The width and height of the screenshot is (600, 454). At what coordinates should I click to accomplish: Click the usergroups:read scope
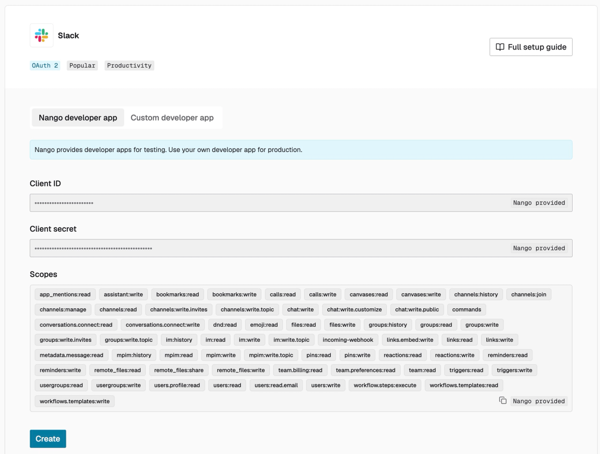(61, 385)
